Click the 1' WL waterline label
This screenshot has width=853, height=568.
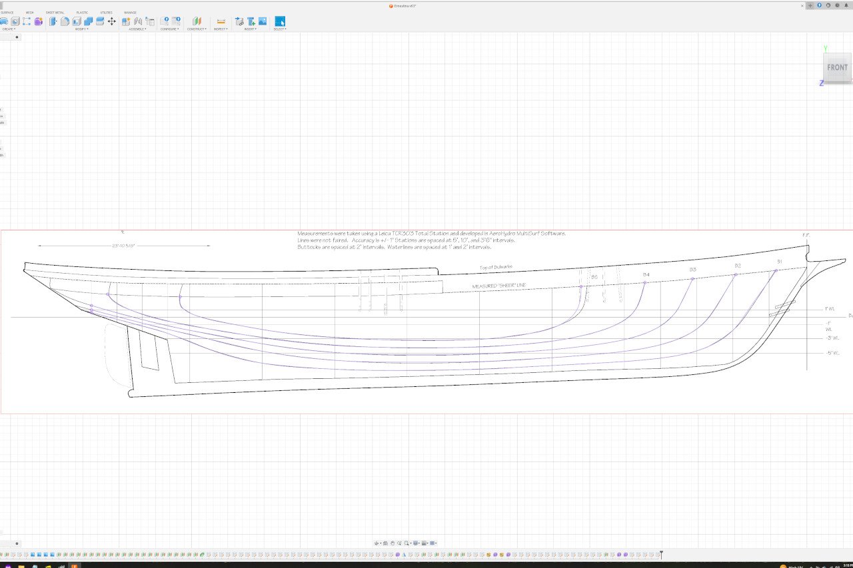coord(830,309)
